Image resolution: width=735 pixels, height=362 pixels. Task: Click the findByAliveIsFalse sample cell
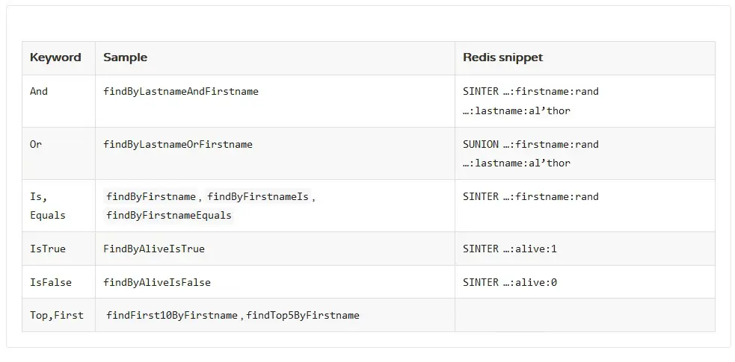pyautogui.click(x=274, y=282)
